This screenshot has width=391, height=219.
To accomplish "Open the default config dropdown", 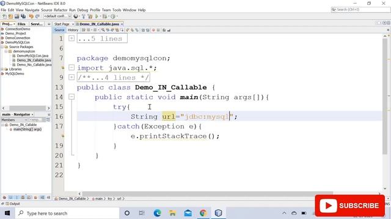I will pos(57,16).
